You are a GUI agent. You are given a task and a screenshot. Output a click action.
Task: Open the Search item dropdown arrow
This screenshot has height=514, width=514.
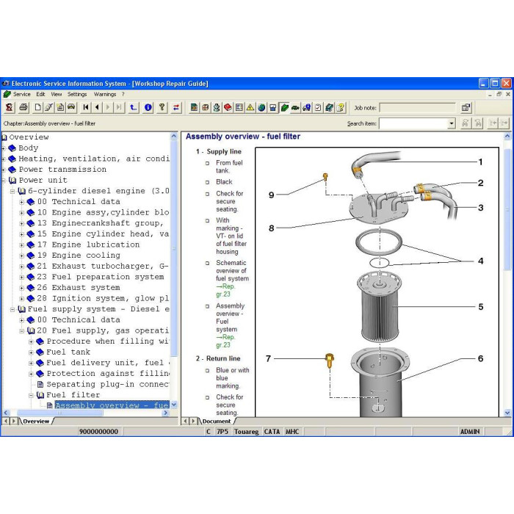click(x=452, y=123)
